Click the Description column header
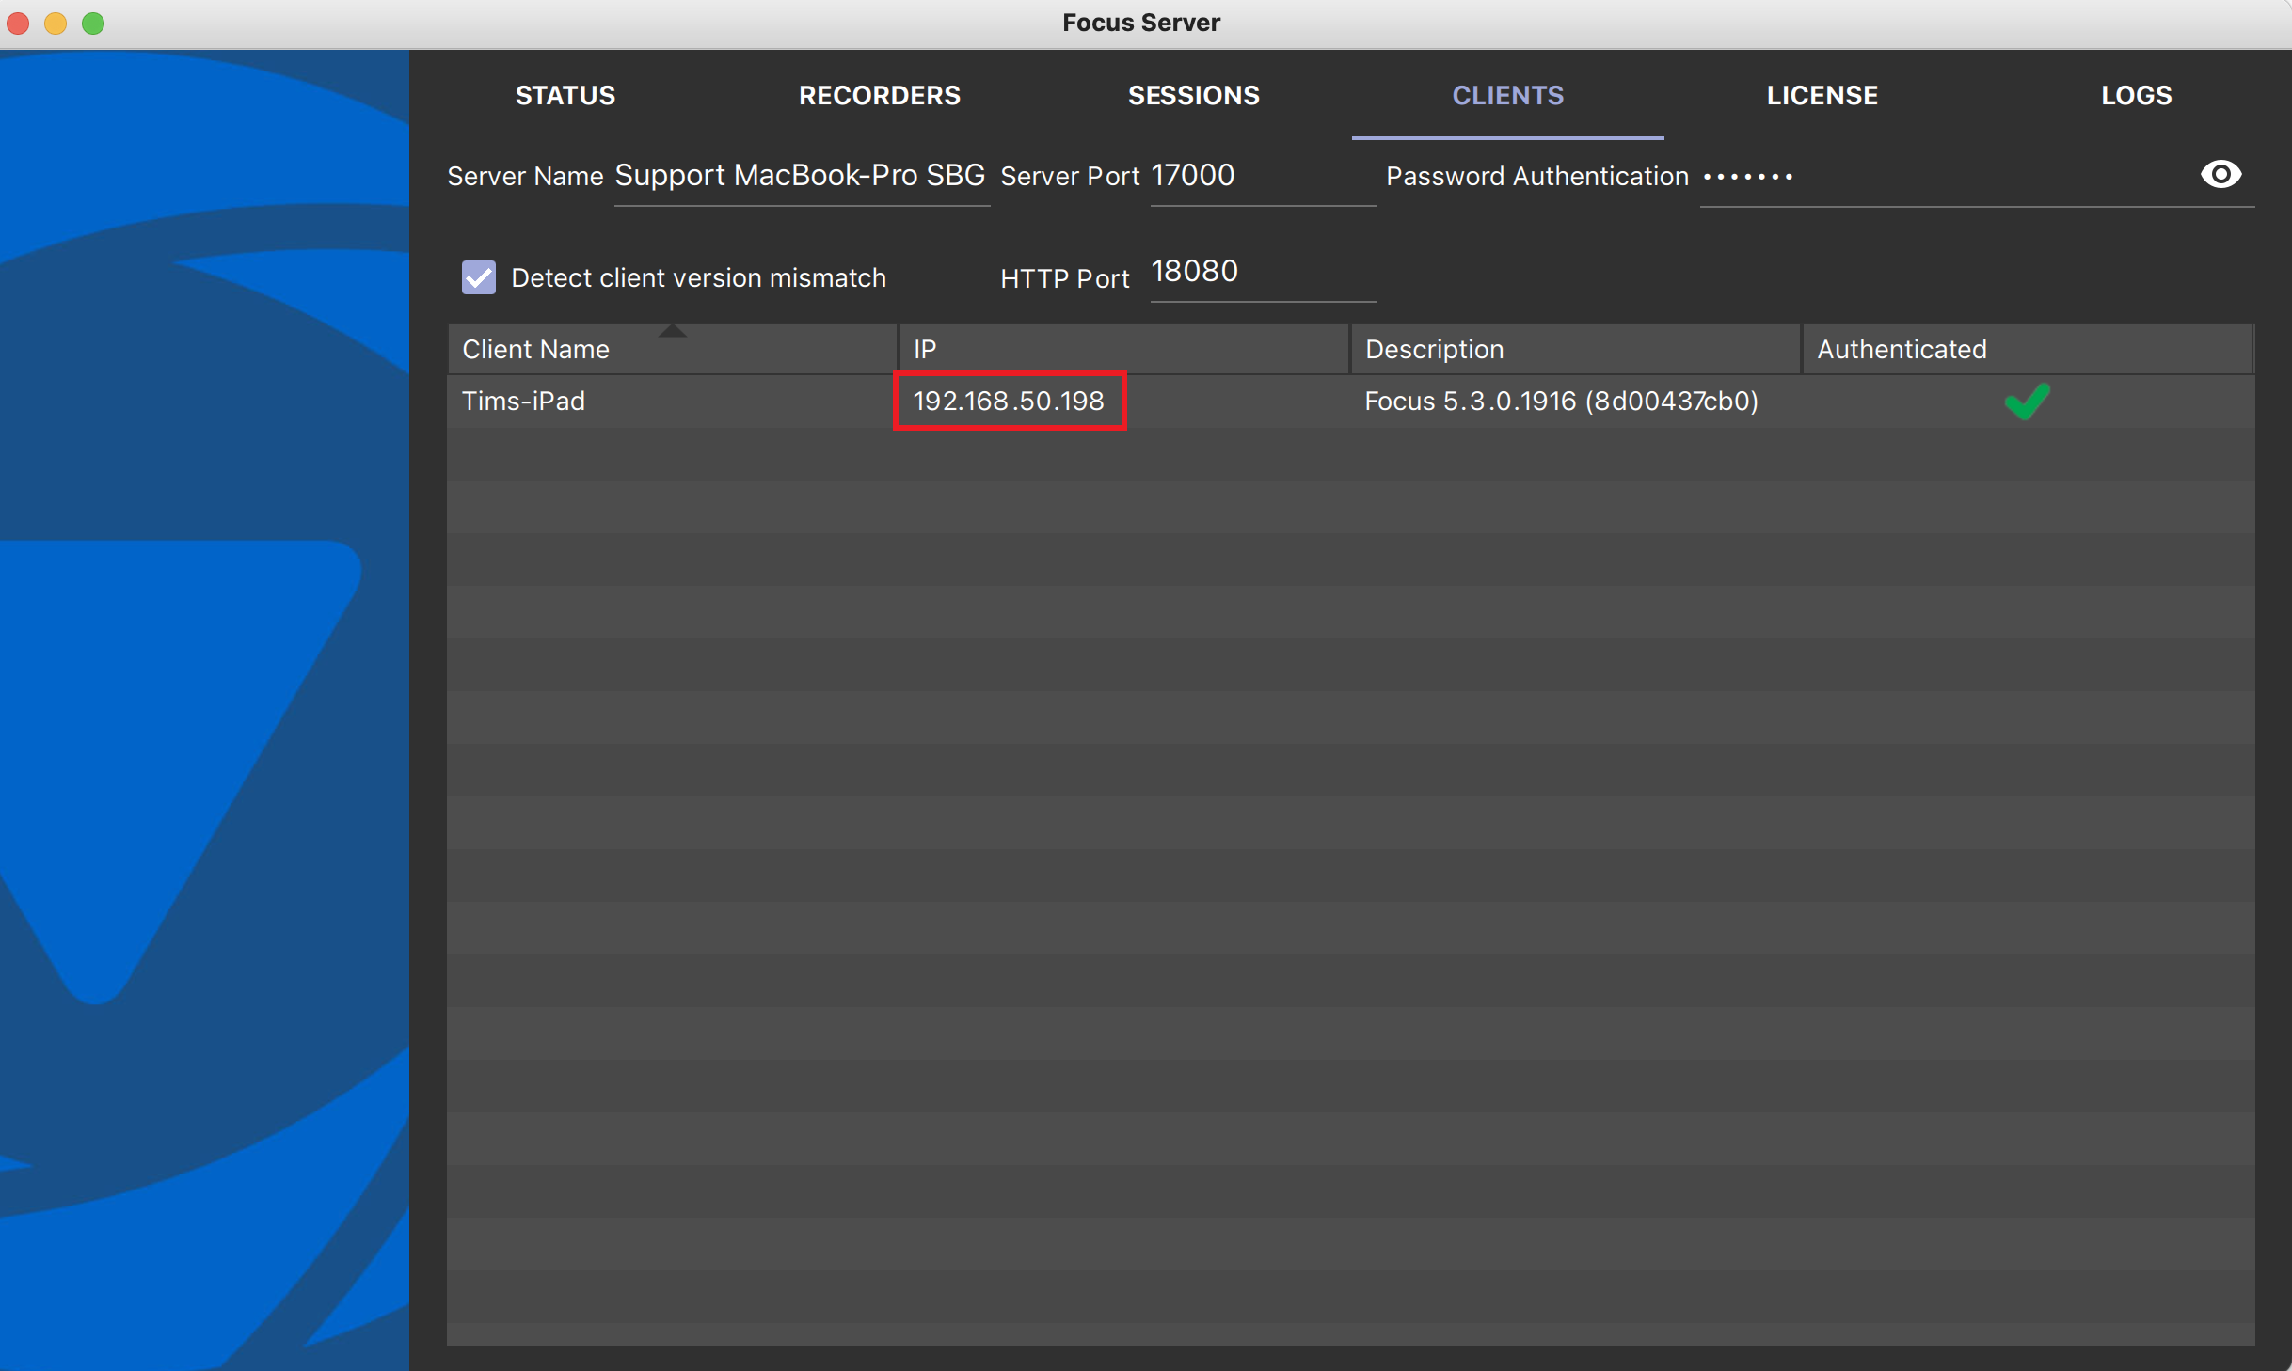Viewport: 2292px width, 1371px height. click(1575, 350)
